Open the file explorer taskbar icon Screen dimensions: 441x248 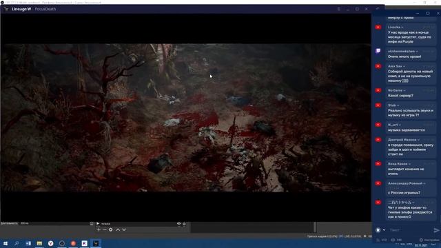(39, 243)
